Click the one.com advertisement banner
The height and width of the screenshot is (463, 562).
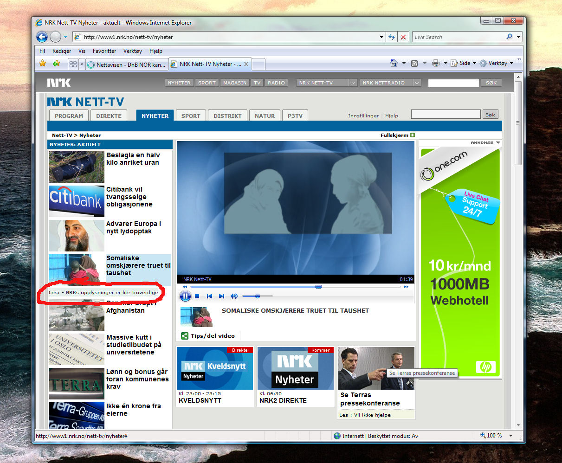click(x=459, y=262)
